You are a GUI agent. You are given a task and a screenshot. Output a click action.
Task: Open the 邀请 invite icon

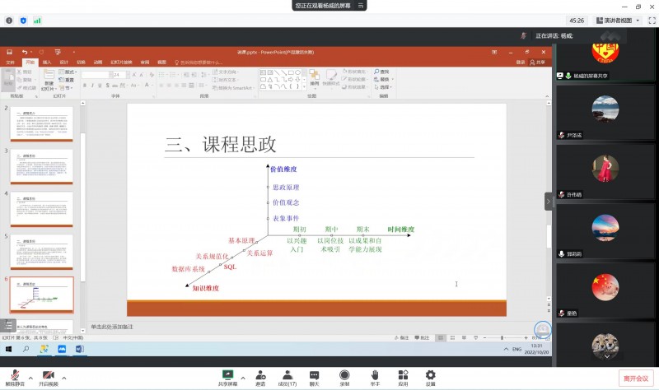[x=260, y=375]
